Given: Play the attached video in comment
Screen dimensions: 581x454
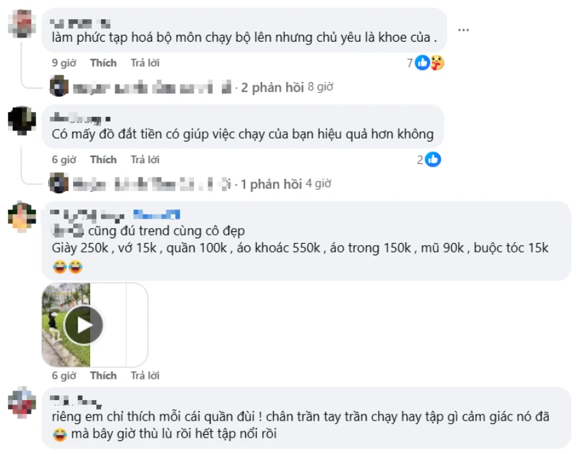Looking at the screenshot, I should click(x=83, y=326).
